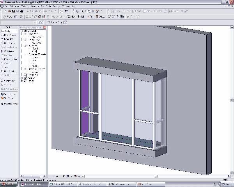Collapse the Ceiling Plans node
Screen dimensions: 234x187
click(x=25, y=40)
